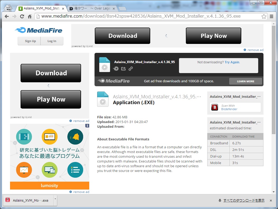Click the show all downloads link
The height and width of the screenshot is (209, 278).
pyautogui.click(x=244, y=200)
